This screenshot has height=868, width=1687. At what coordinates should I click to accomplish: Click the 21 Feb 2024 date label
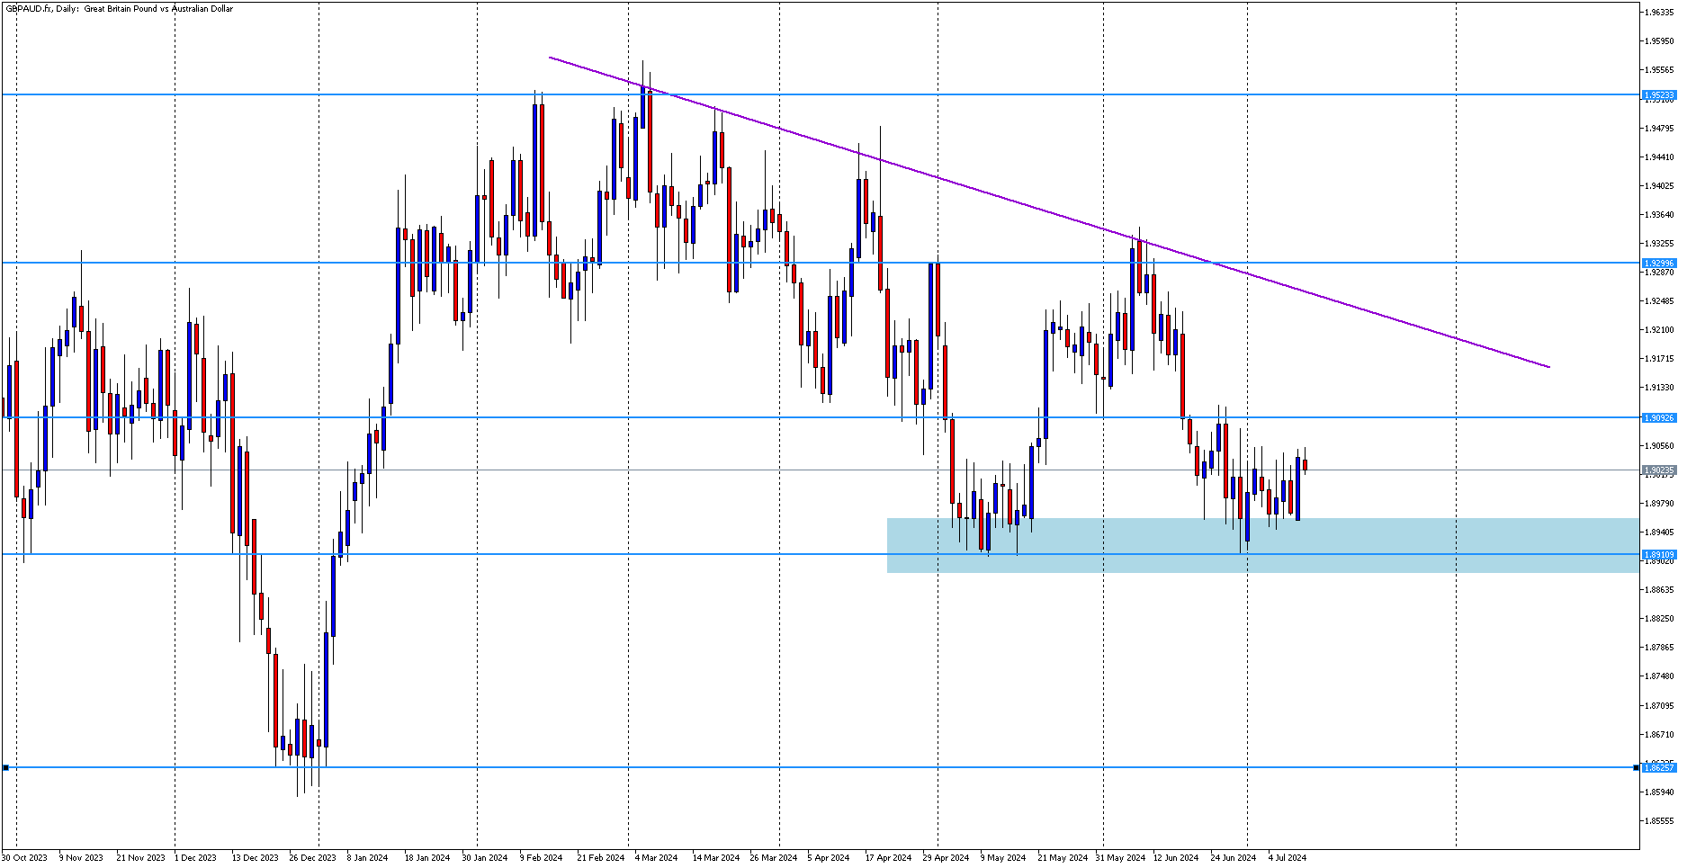pos(601,858)
